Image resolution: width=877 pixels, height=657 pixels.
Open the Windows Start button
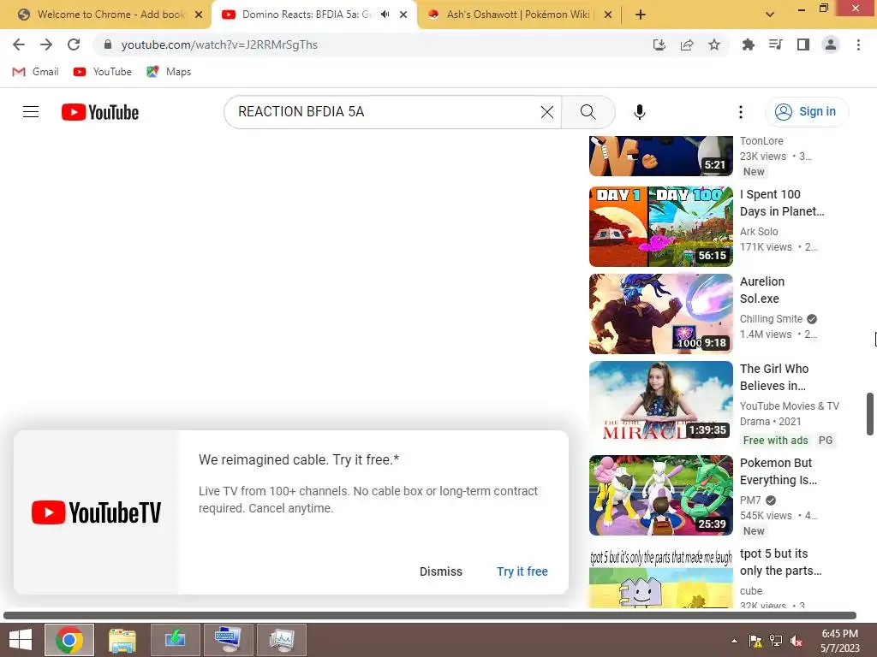tap(21, 640)
